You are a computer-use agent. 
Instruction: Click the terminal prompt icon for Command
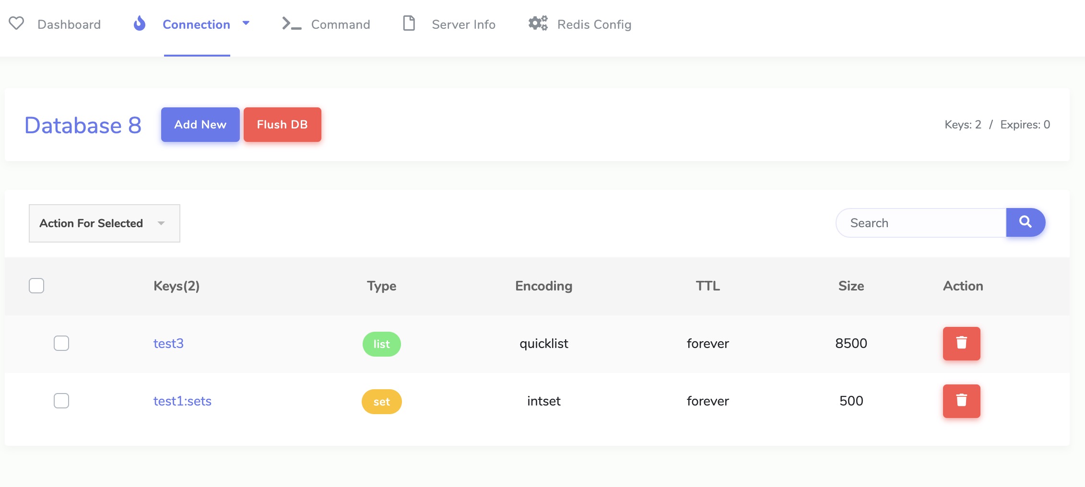[292, 23]
